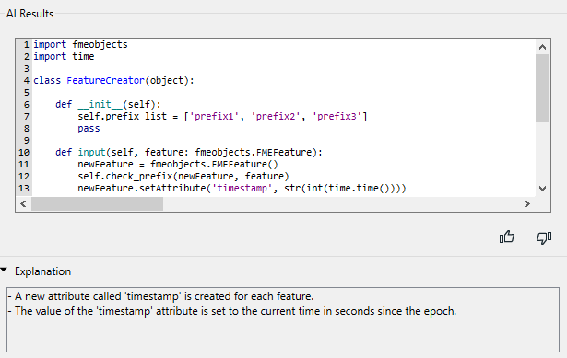Click the 'timestamp' string on line 13

point(242,188)
